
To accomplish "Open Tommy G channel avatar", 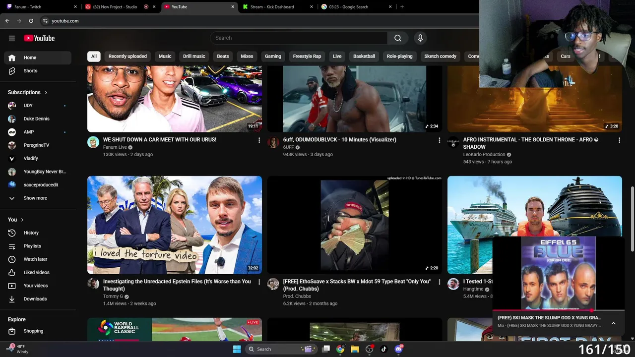I will click(x=93, y=284).
